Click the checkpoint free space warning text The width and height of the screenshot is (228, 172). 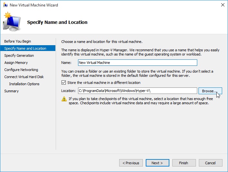point(141,101)
